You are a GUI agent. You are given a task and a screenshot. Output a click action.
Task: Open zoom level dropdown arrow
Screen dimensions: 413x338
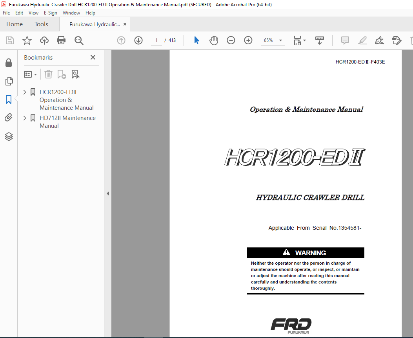point(280,40)
